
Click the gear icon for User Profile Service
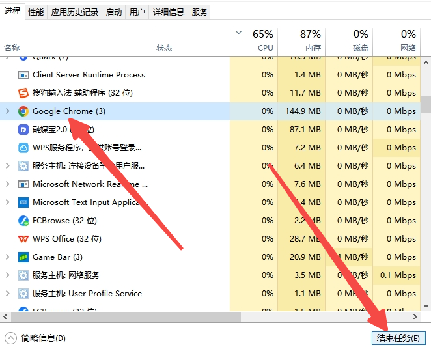pos(23,294)
